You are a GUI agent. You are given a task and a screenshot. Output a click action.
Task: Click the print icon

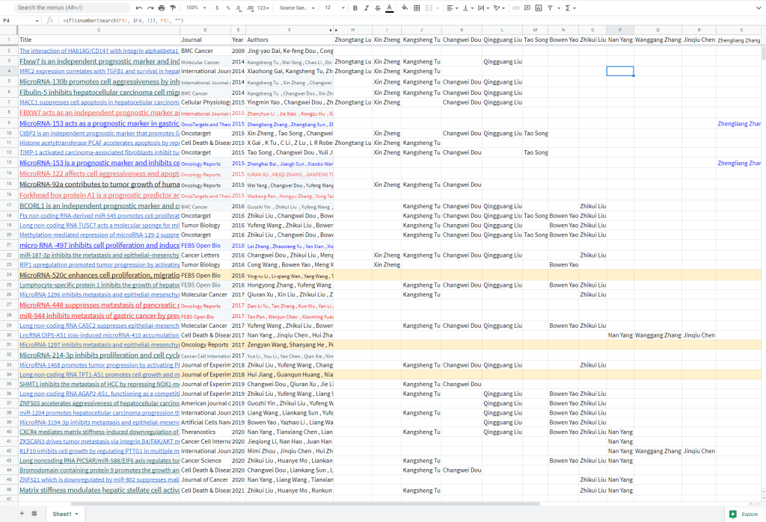[162, 7]
